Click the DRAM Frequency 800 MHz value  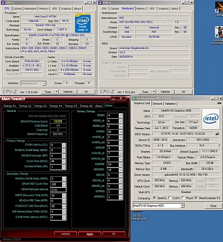[58, 134]
